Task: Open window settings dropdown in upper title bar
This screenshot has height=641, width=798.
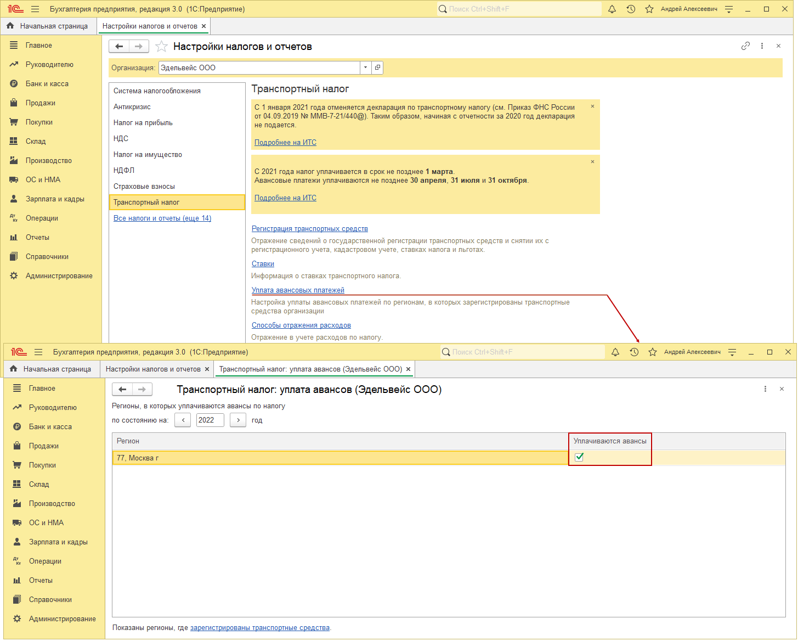Action: (x=729, y=9)
